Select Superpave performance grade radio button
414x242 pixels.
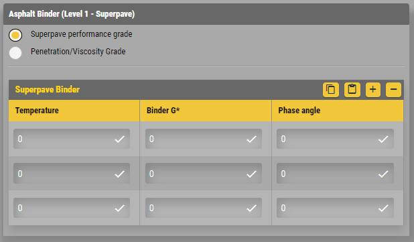pos(15,35)
